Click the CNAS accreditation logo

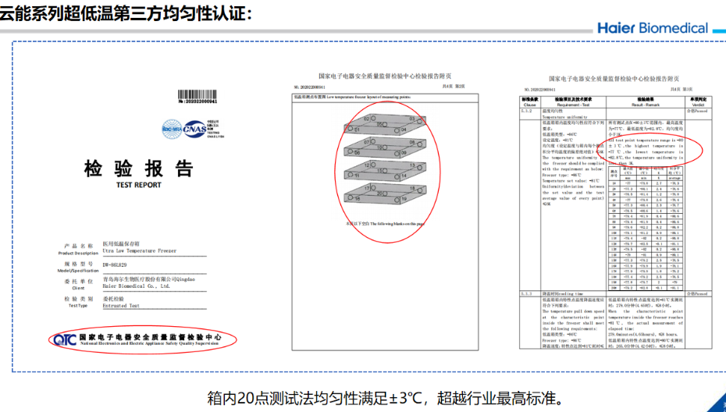click(194, 129)
